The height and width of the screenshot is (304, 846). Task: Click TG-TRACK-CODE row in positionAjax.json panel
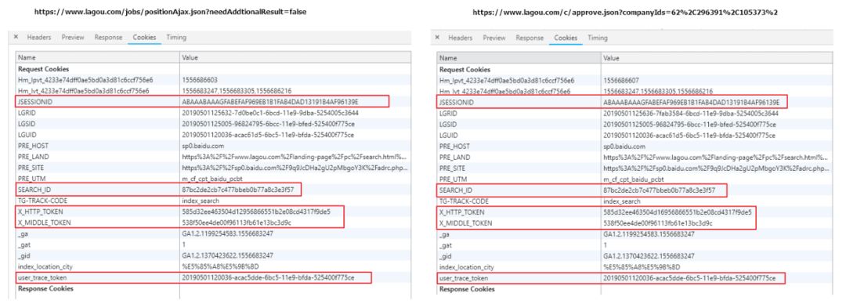click(213, 201)
